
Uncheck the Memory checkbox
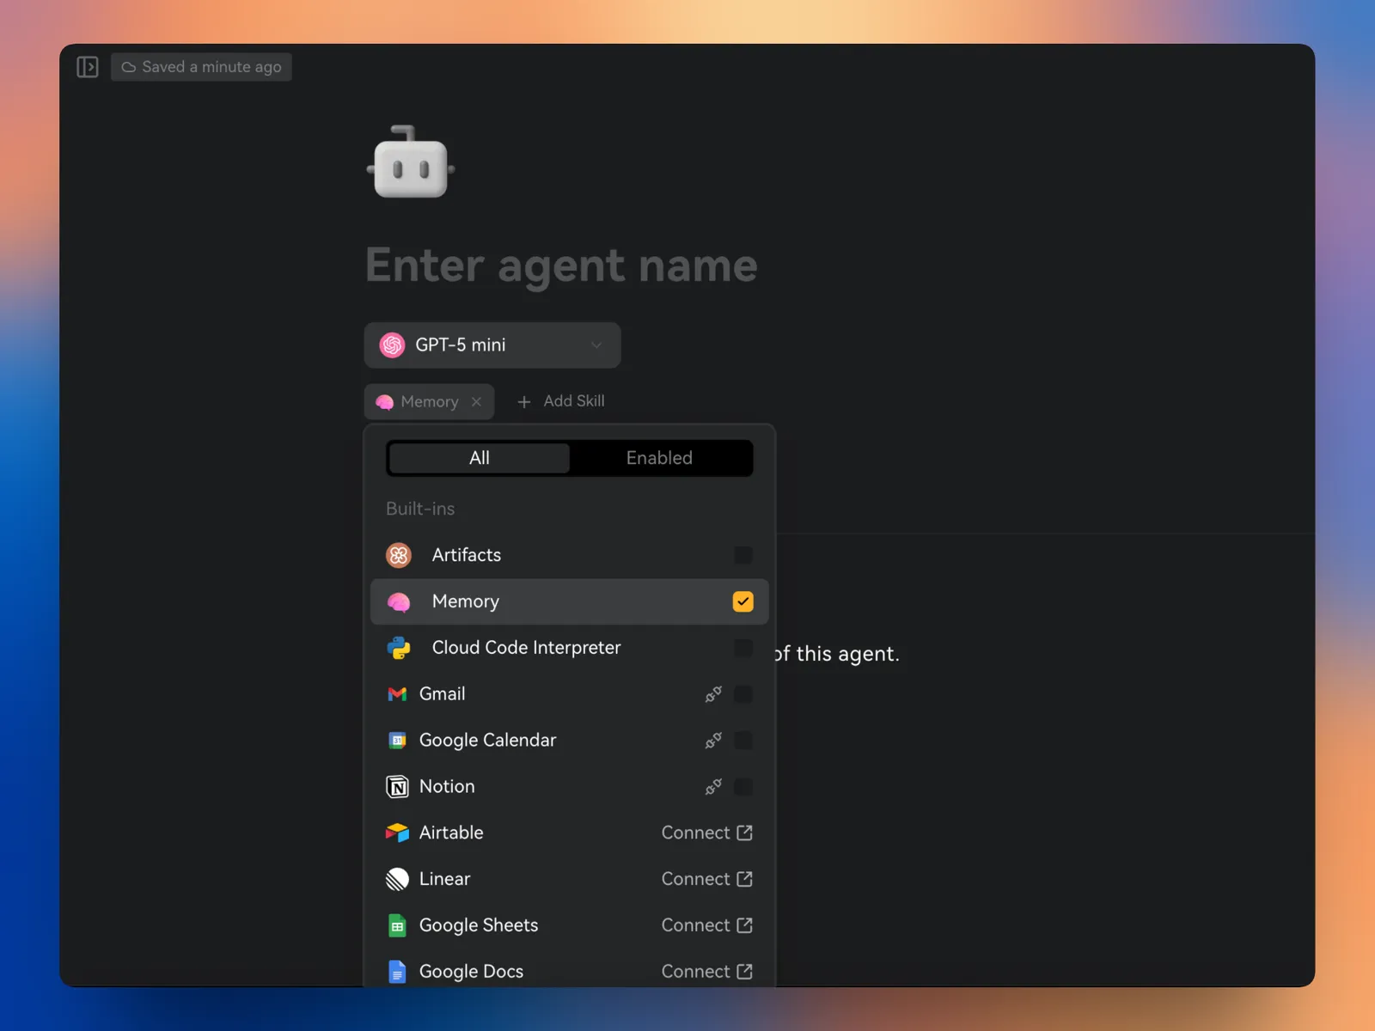pos(743,601)
